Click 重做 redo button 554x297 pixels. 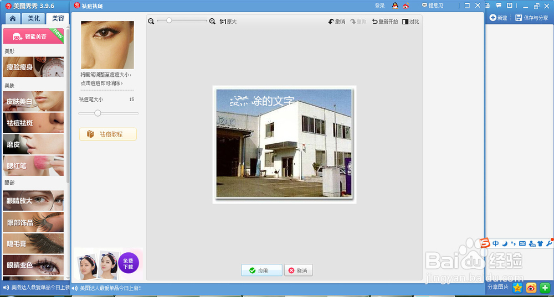click(x=358, y=22)
